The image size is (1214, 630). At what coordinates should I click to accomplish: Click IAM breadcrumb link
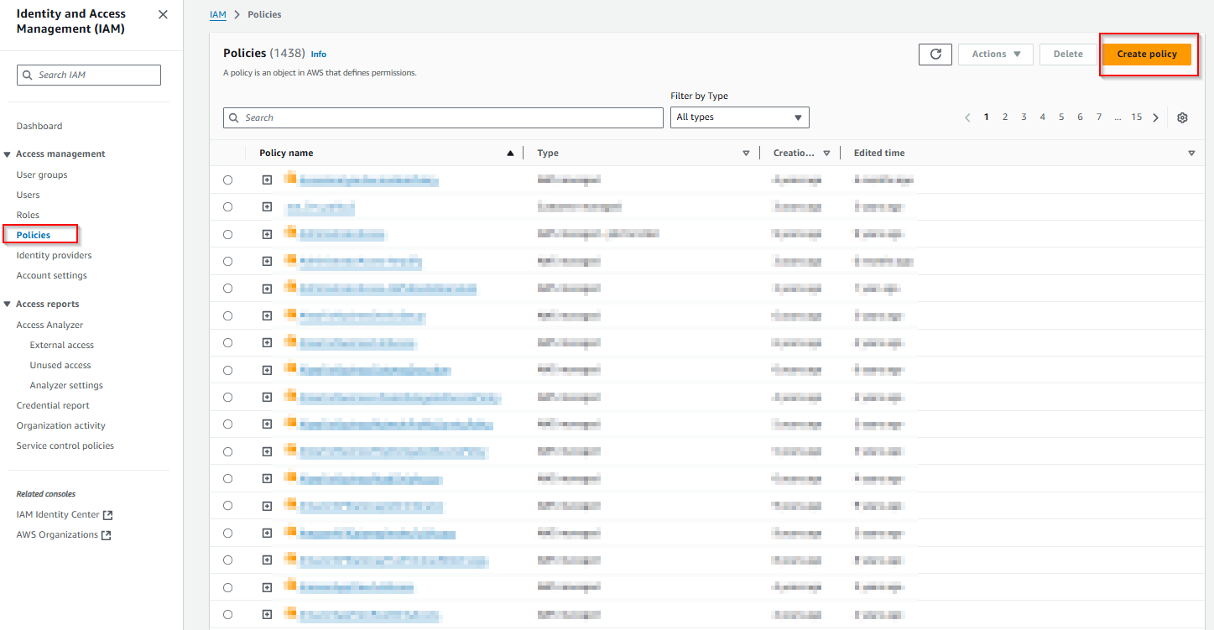pos(218,14)
